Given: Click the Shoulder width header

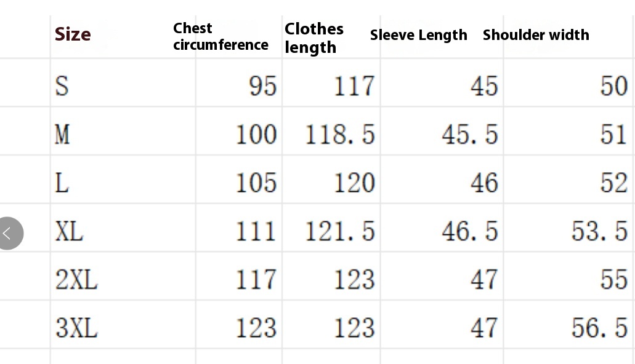Looking at the screenshot, I should 536,35.
